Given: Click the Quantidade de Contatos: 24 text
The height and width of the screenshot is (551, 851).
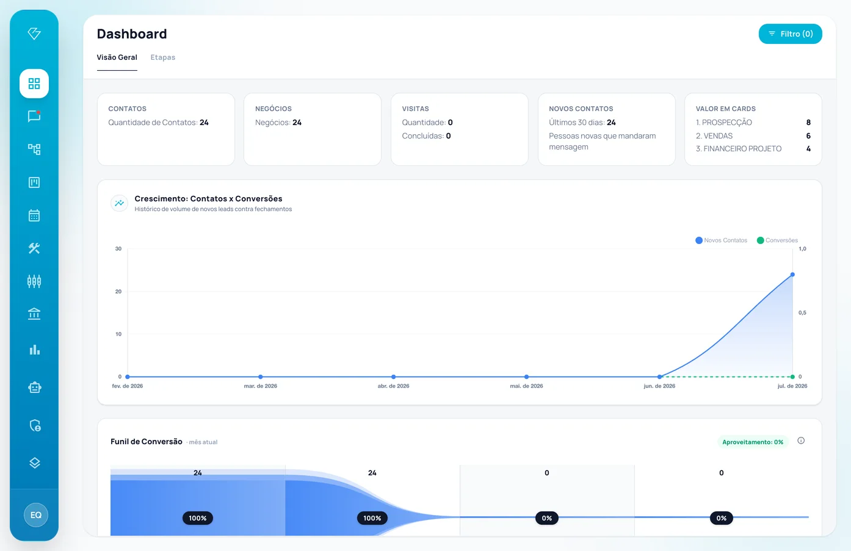Looking at the screenshot, I should [159, 123].
